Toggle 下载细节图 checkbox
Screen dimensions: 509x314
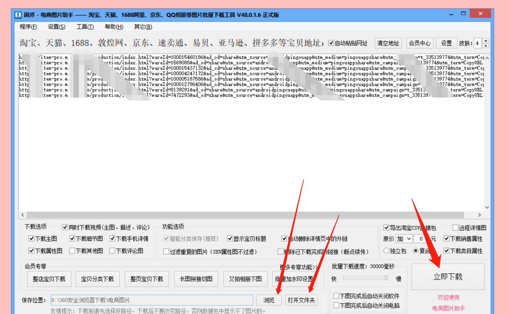72,238
